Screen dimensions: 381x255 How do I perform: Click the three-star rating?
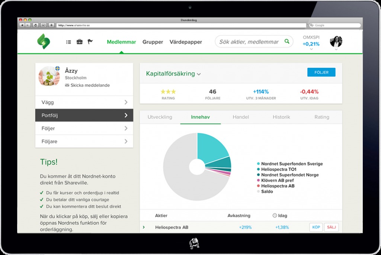(168, 92)
